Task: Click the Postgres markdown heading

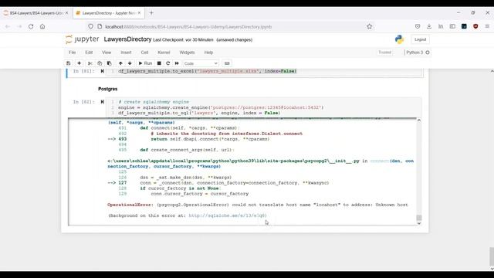Action: (x=108, y=90)
